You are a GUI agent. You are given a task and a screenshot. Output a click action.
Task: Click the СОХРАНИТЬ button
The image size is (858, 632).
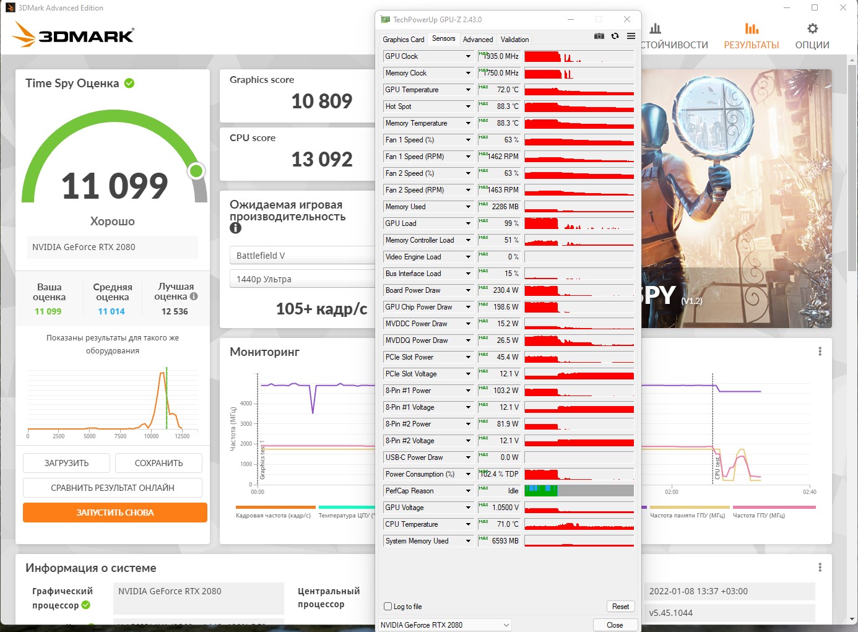coord(158,463)
